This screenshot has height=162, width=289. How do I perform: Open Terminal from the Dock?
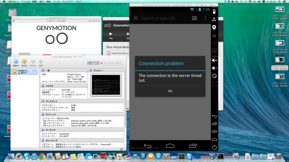[220, 157]
